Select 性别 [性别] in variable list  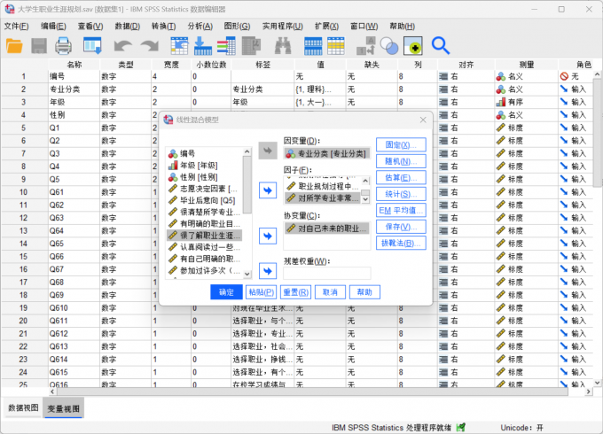tap(205, 177)
